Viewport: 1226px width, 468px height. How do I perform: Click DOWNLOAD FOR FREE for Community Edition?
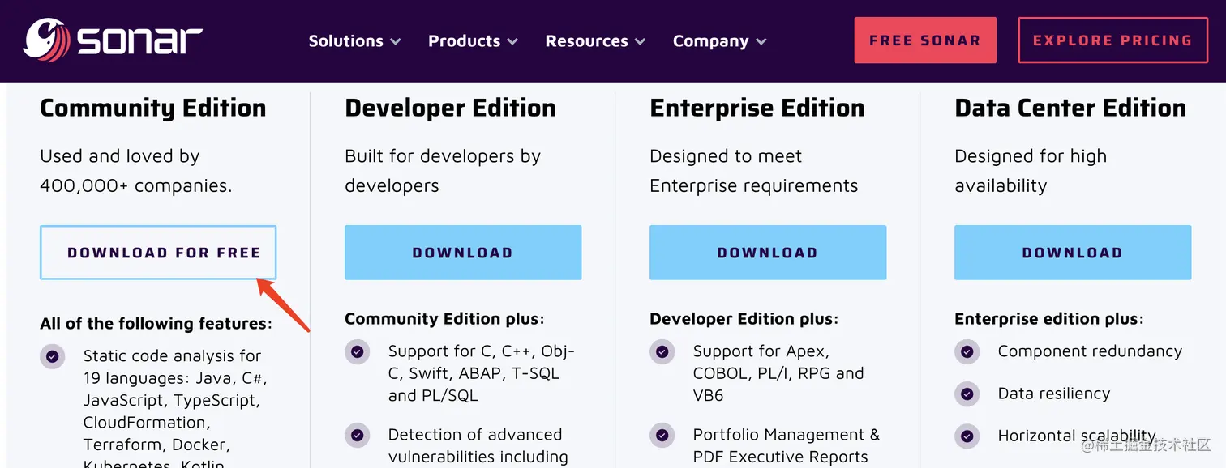click(x=158, y=253)
